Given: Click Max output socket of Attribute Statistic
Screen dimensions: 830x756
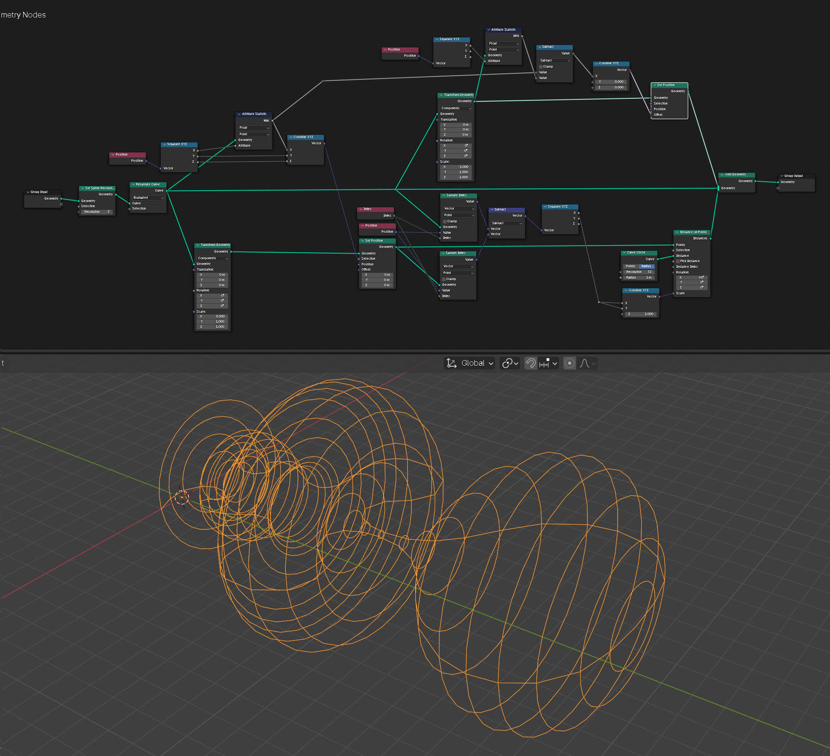Looking at the screenshot, I should tap(272, 121).
